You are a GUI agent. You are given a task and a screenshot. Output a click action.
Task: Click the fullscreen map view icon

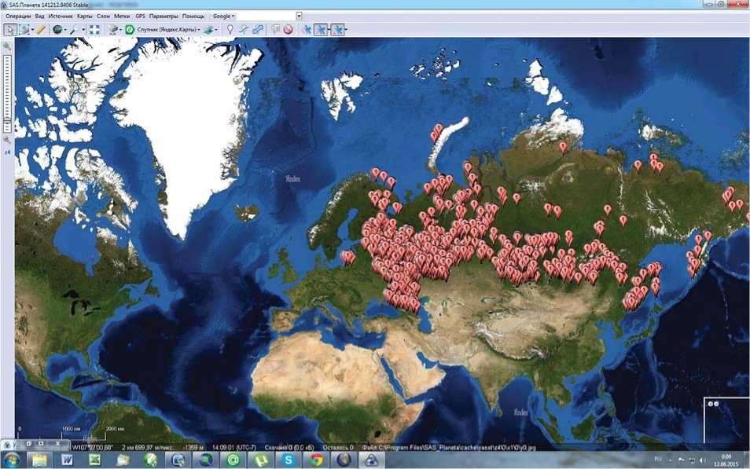tap(94, 29)
